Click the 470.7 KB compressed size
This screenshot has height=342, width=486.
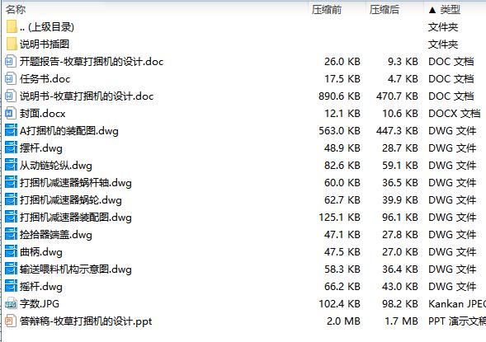point(397,96)
